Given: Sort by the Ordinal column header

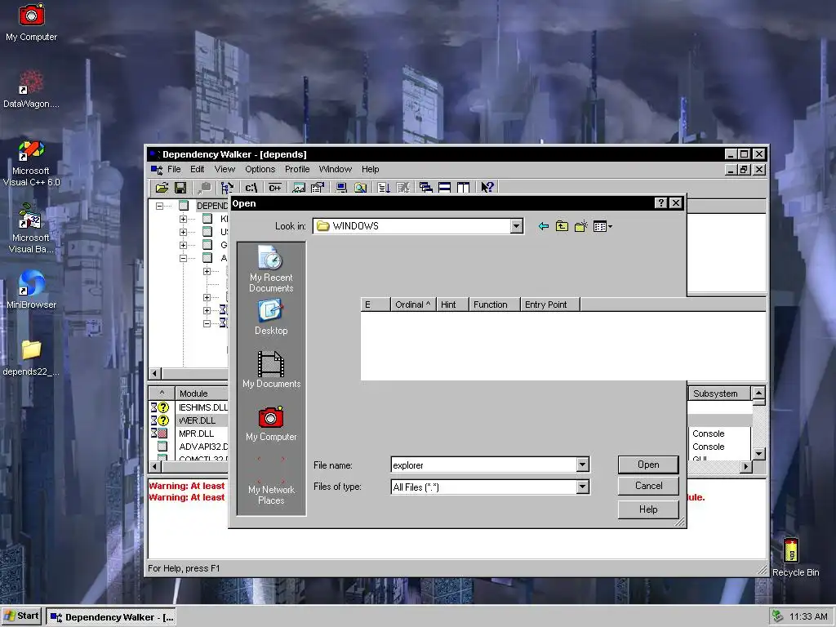Looking at the screenshot, I should point(412,305).
